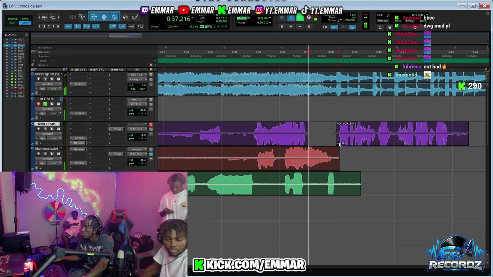493x277 pixels.
Task: Toggle Automation Follows Edit
Action: pos(113,27)
